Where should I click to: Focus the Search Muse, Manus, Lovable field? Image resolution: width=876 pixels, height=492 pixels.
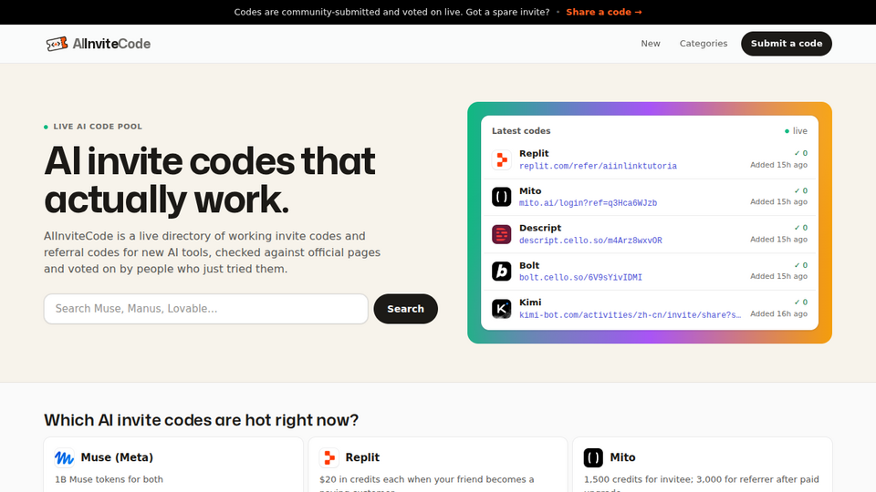[206, 309]
